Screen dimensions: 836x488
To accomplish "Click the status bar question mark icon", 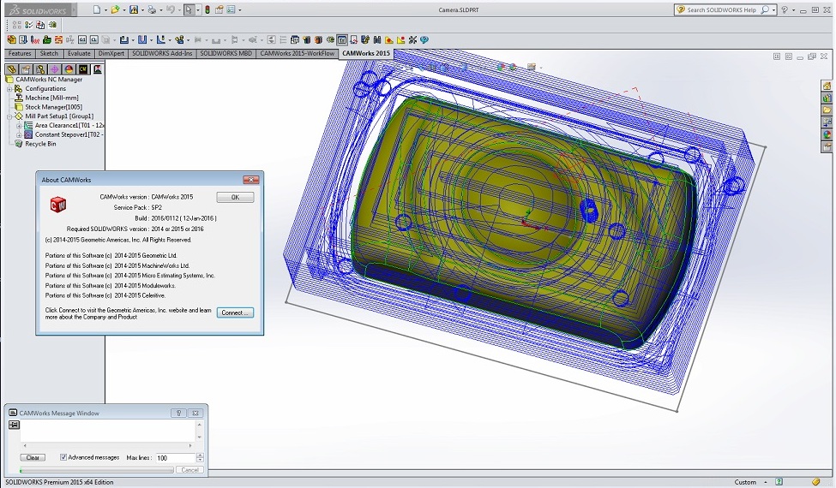I will 779,482.
